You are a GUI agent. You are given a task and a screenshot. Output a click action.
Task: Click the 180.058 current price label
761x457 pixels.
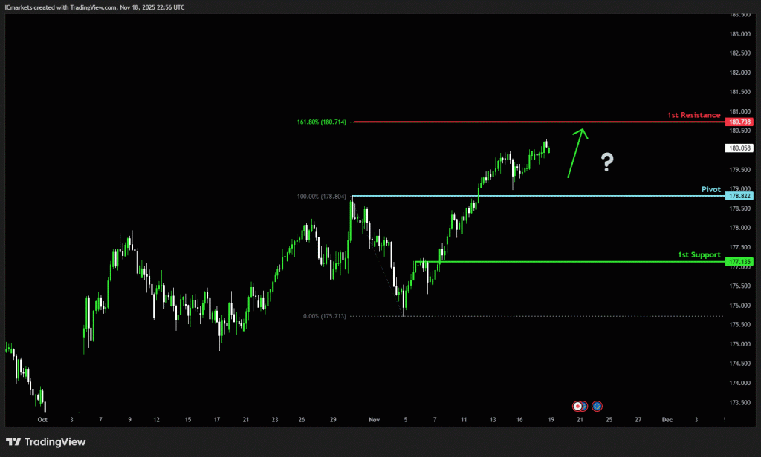(x=739, y=148)
